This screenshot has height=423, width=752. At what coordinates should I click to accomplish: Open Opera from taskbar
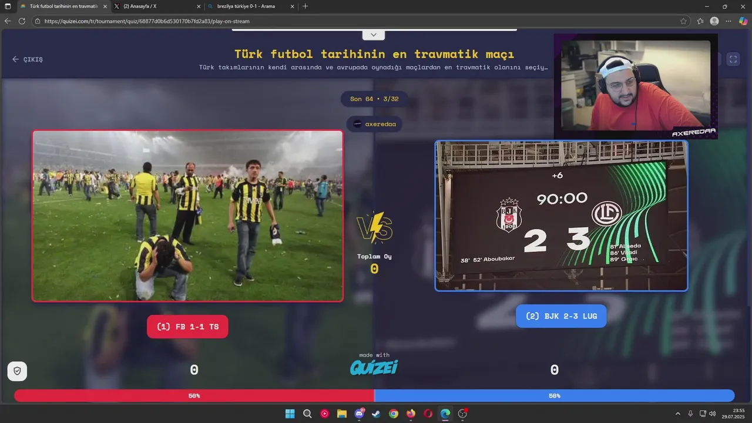coord(428,414)
